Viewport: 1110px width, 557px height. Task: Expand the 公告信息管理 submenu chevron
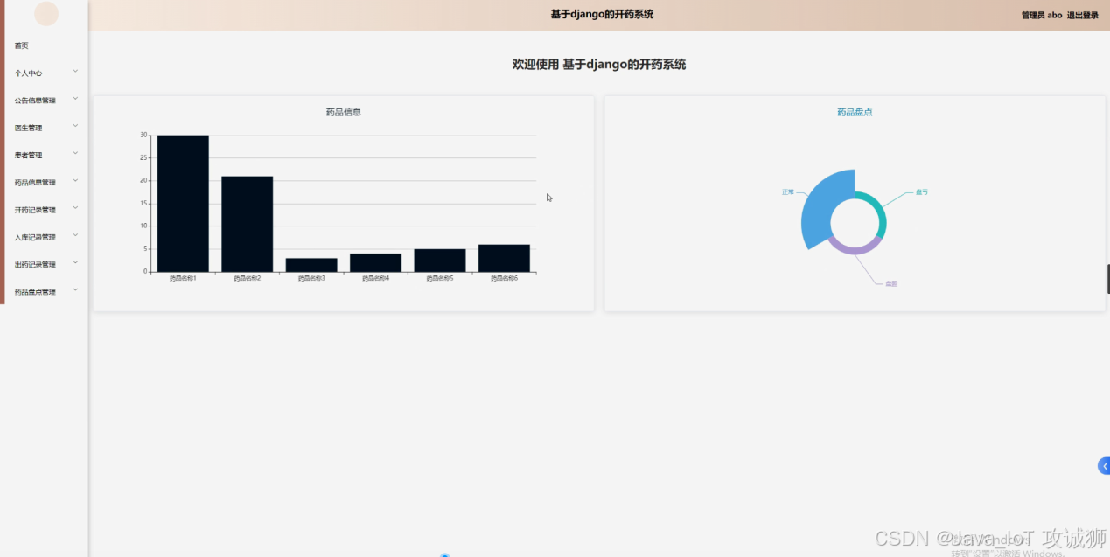(75, 99)
